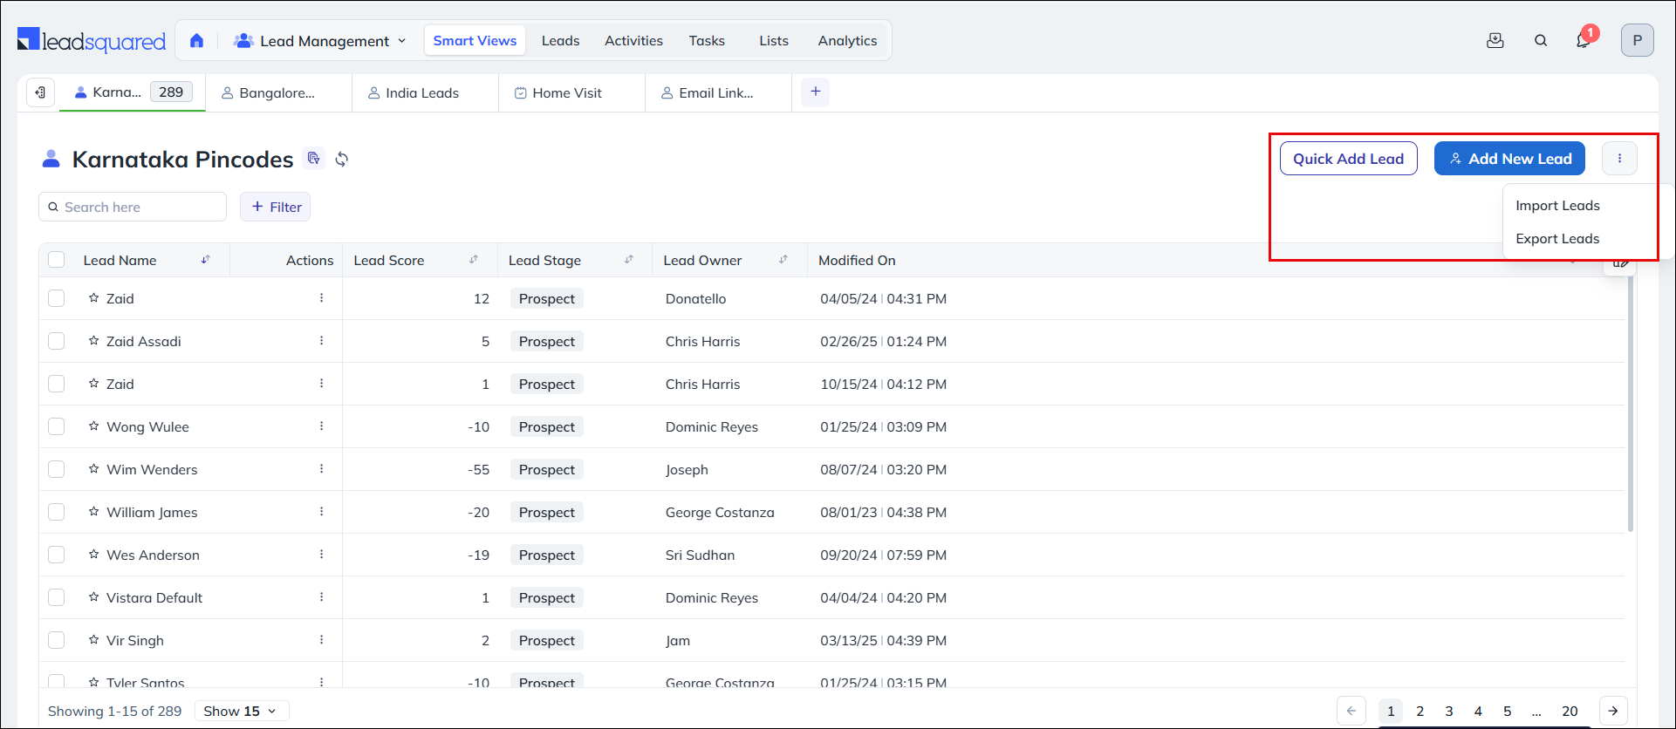This screenshot has height=729, width=1676.
Task: Check the box for Wong Wulee
Action: click(57, 426)
